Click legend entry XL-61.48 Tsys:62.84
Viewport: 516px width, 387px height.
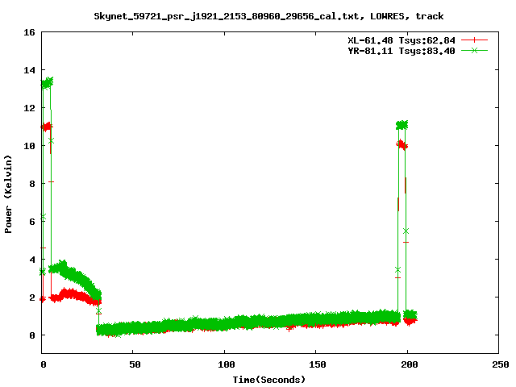click(402, 40)
